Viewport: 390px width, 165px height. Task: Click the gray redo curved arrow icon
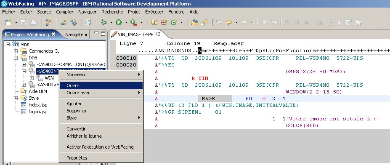click(x=274, y=22)
